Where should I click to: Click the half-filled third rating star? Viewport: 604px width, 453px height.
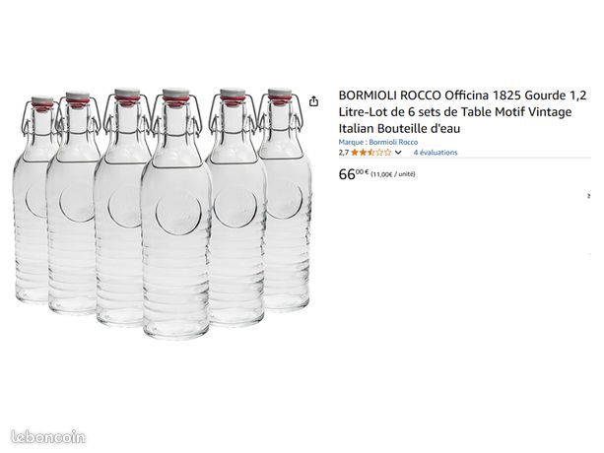pyautogui.click(x=370, y=153)
